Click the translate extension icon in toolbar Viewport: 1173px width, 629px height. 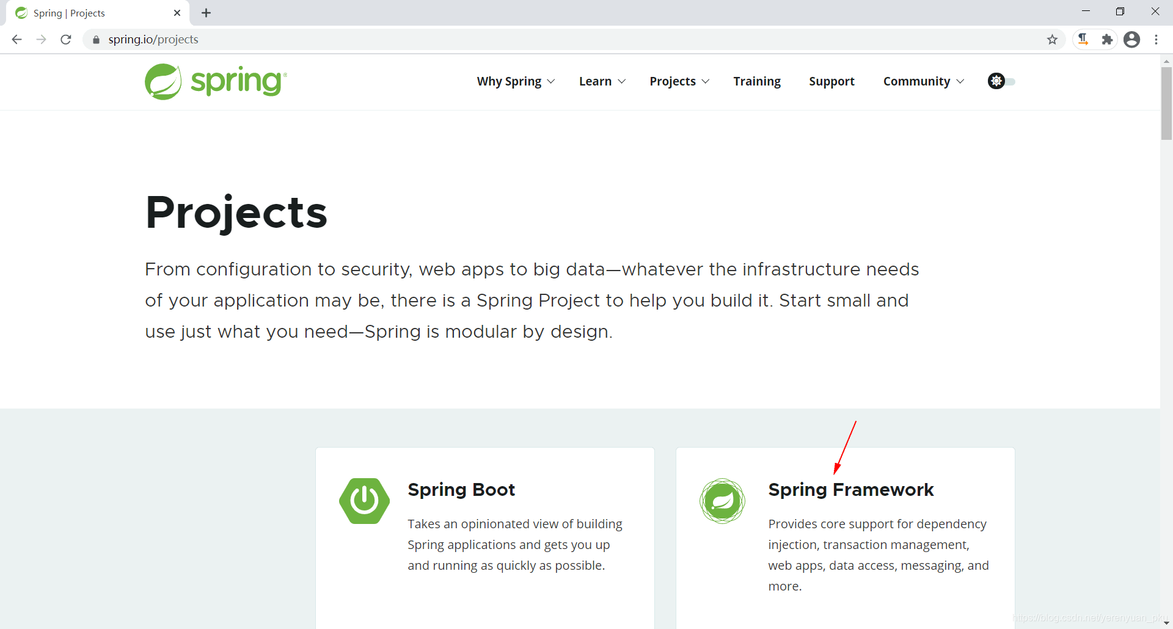1083,40
